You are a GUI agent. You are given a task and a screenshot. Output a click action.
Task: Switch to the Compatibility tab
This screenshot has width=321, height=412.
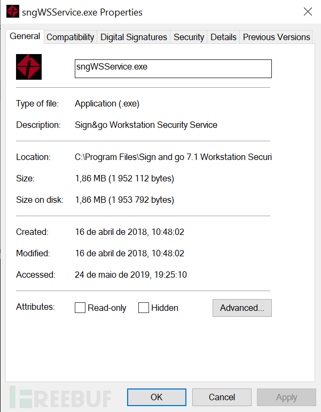point(70,37)
